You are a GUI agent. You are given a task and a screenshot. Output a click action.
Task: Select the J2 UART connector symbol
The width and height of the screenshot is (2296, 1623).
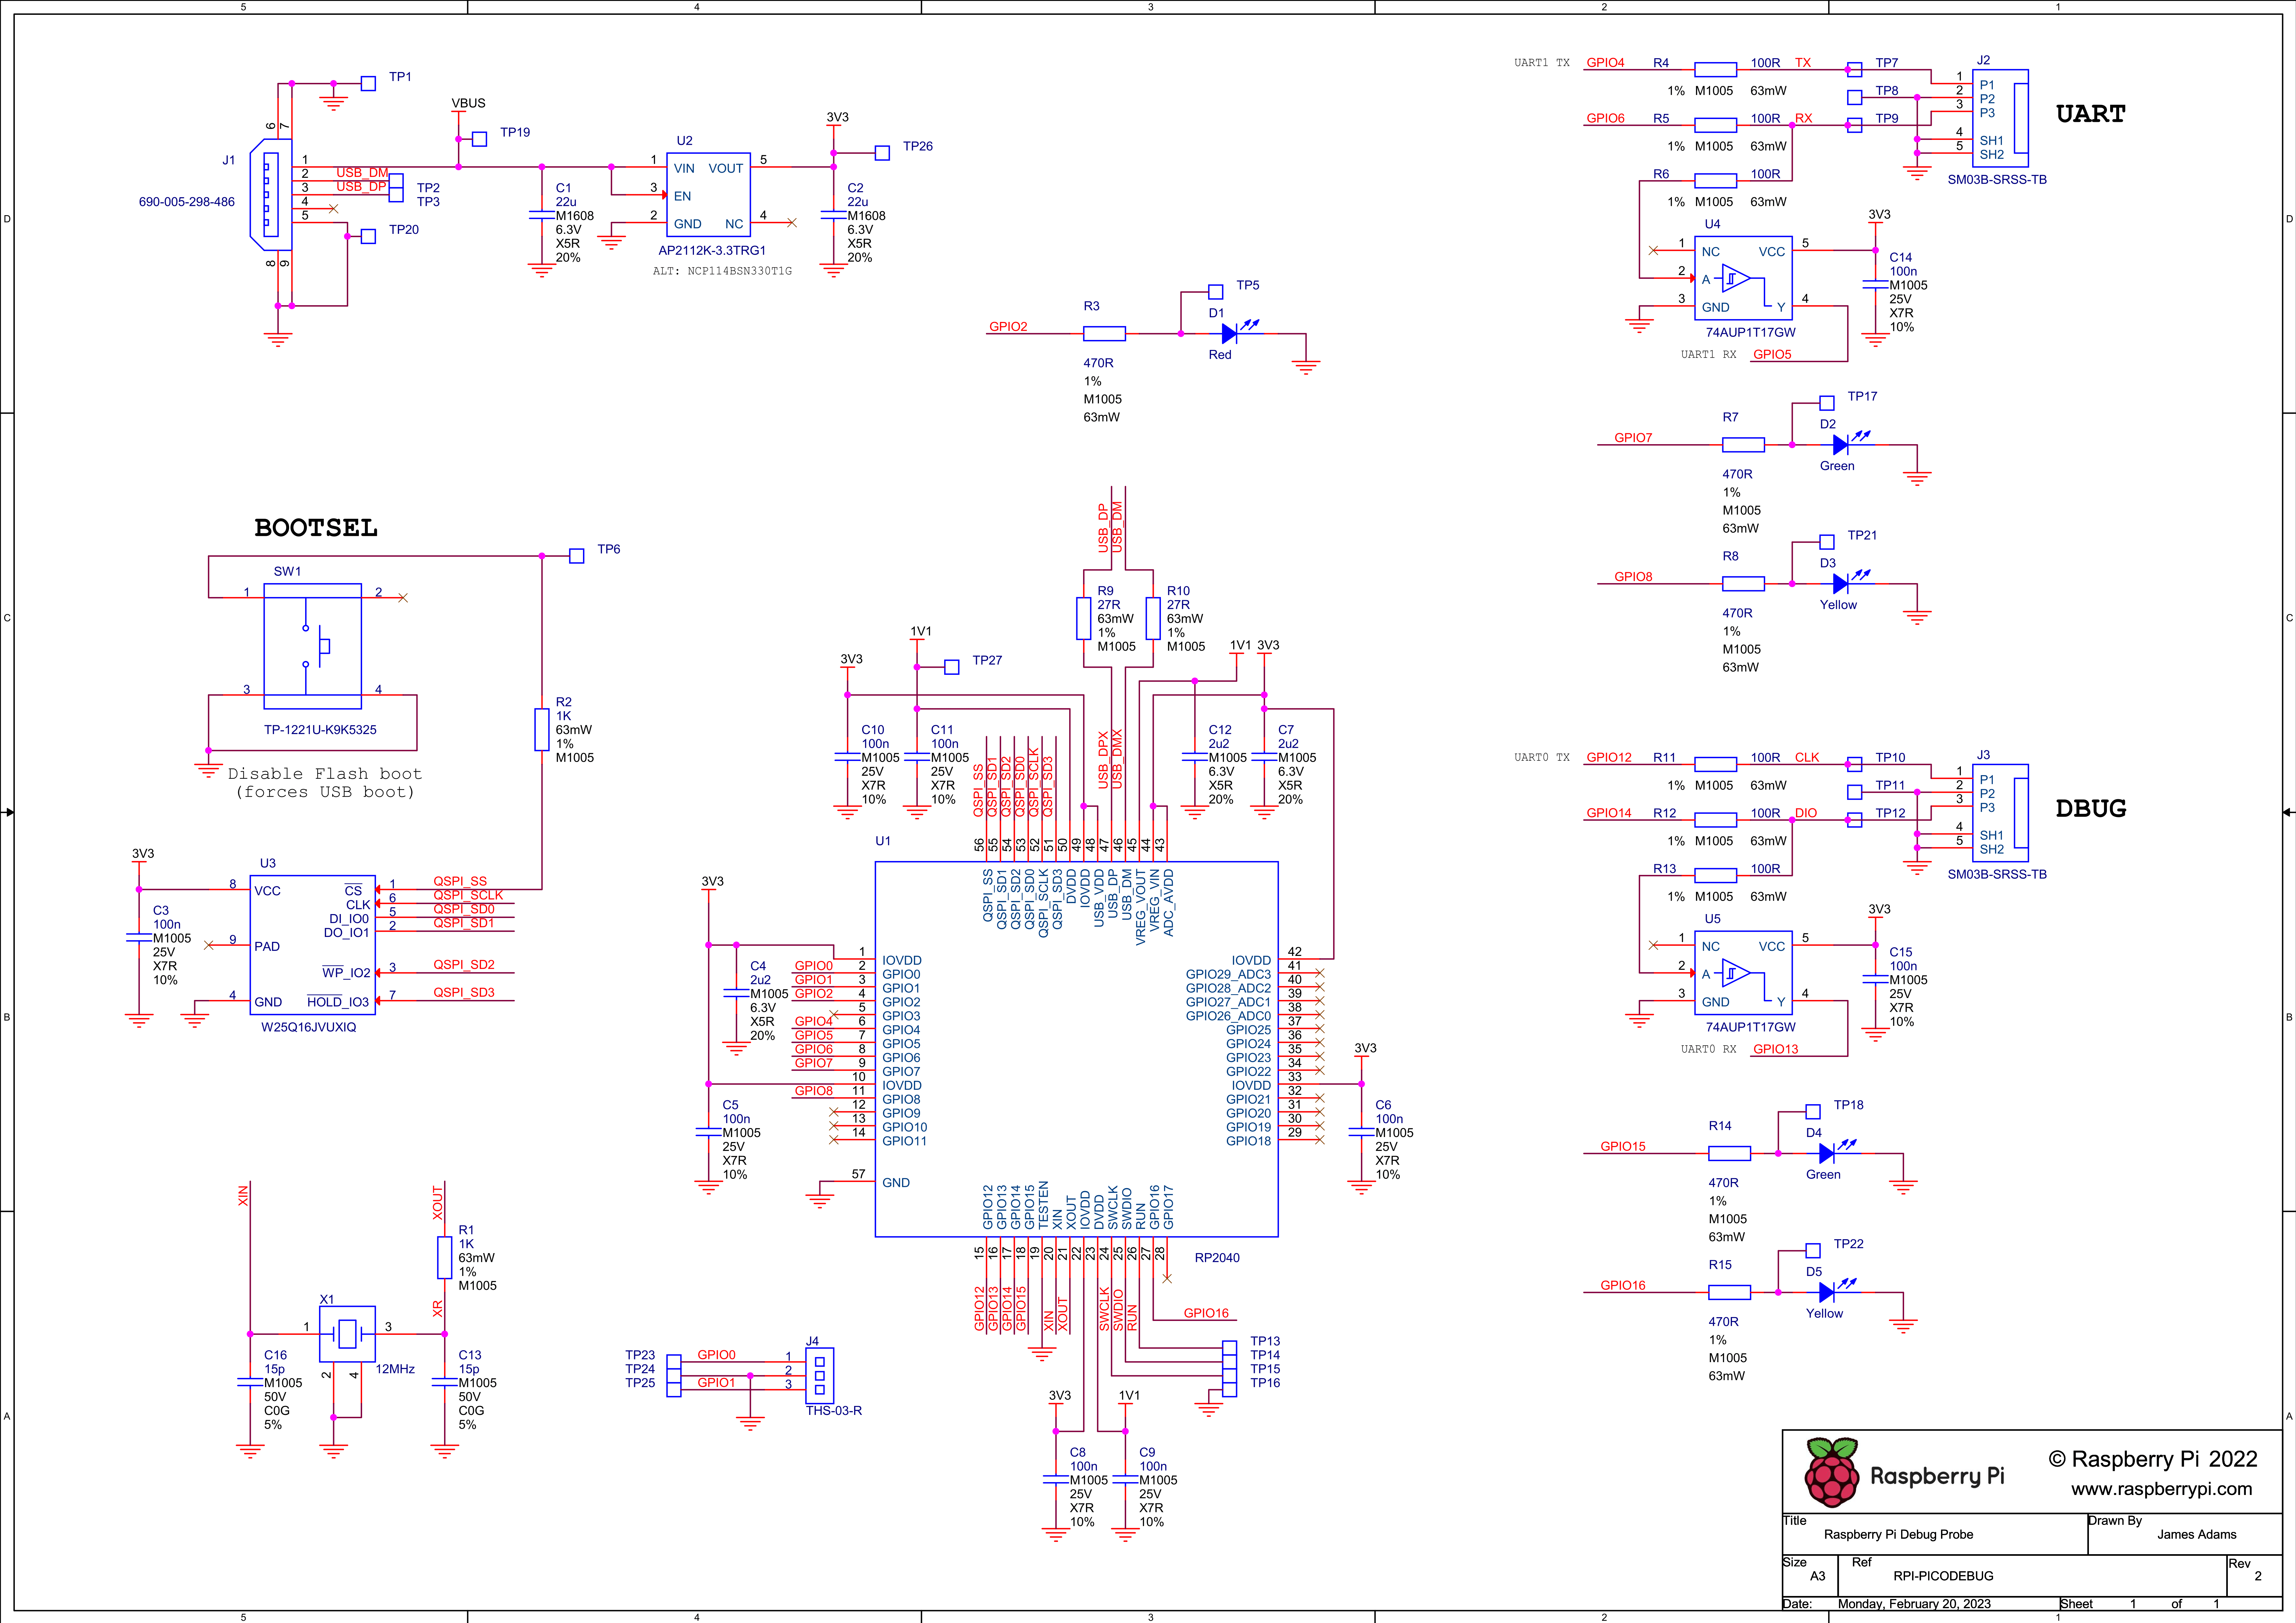pos(2000,118)
